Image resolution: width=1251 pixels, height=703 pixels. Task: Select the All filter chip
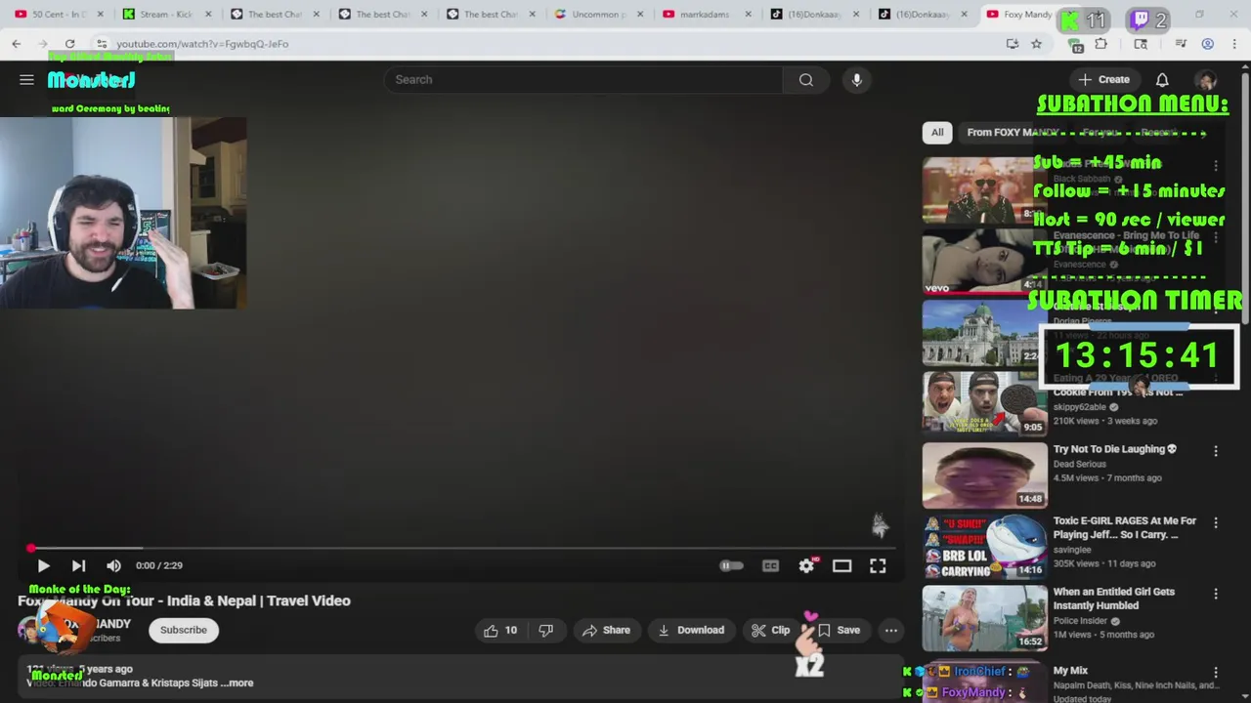(937, 133)
